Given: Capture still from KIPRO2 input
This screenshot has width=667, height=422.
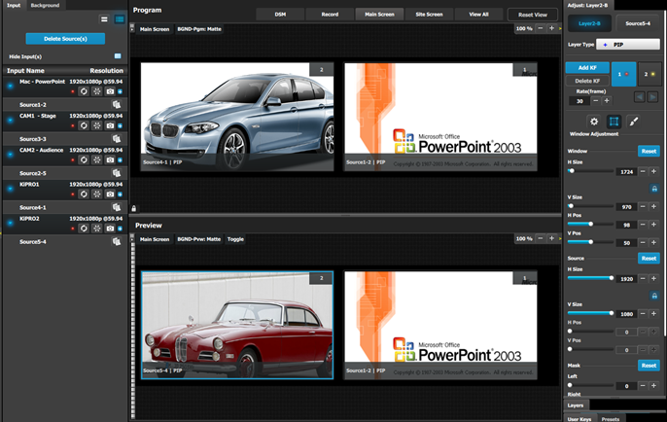Looking at the screenshot, I should click(x=110, y=229).
